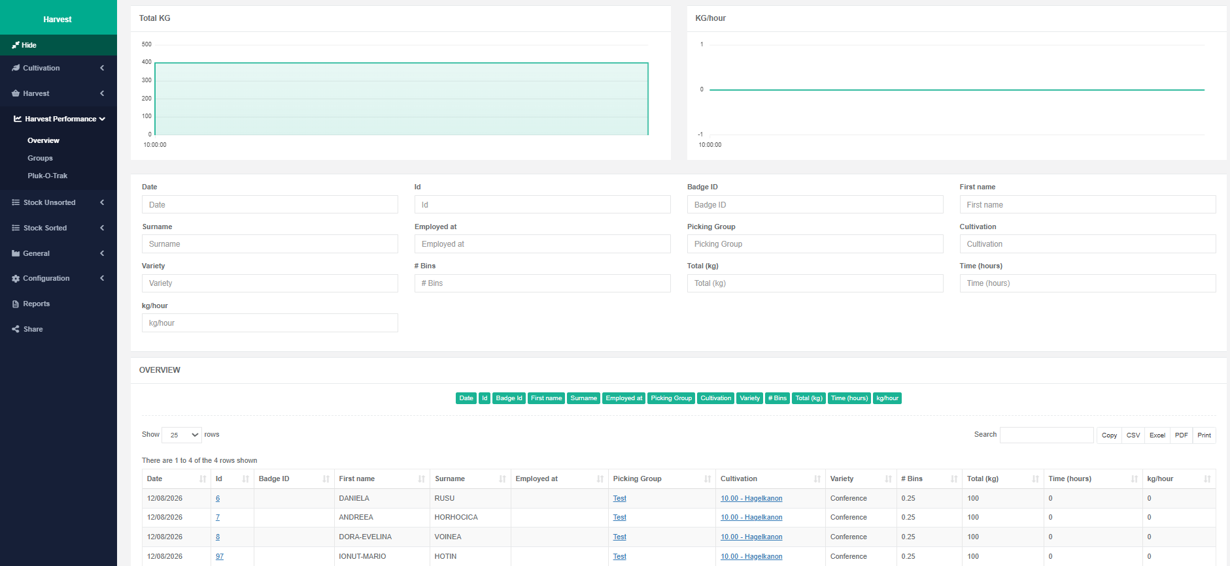Open picking group Test link for DANIELA
This screenshot has height=566, width=1230.
619,499
